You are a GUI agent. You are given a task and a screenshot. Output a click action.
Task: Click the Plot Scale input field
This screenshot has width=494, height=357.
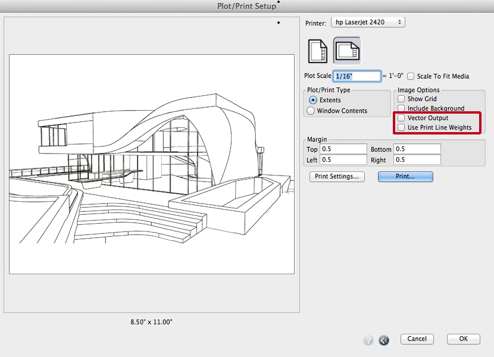357,76
